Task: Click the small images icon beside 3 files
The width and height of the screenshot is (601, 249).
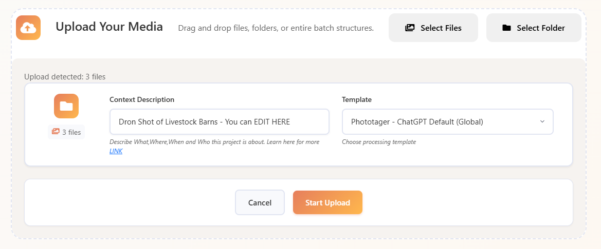Action: 56,132
